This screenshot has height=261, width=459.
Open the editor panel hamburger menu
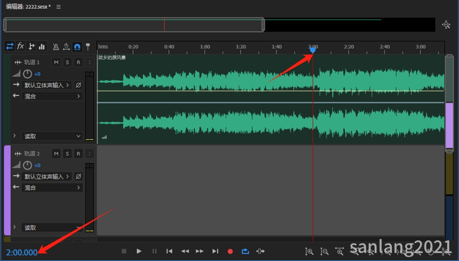click(59, 7)
